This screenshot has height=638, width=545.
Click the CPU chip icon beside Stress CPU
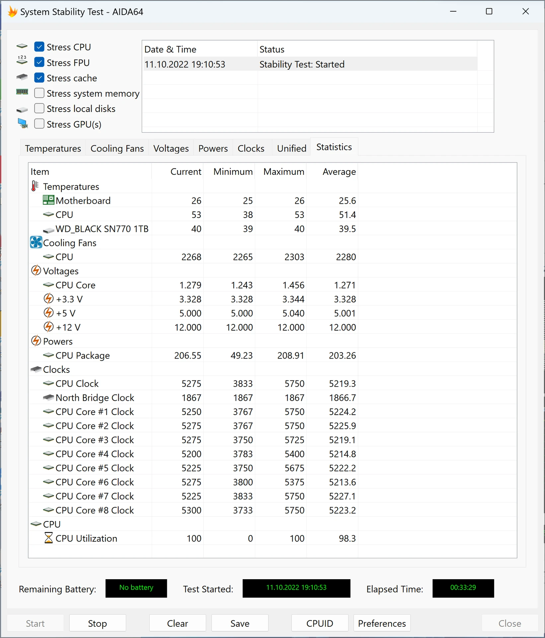[x=22, y=46]
